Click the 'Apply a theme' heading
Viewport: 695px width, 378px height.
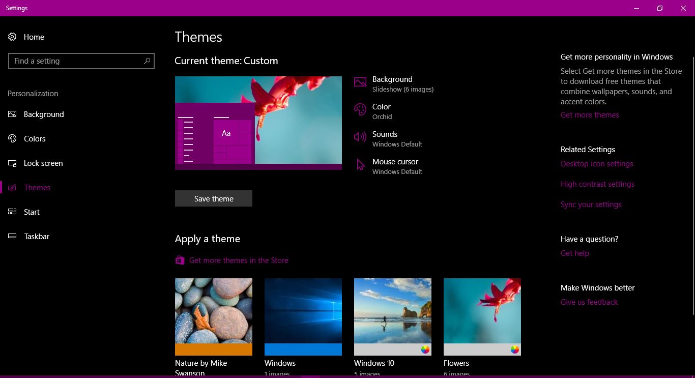[x=208, y=239]
